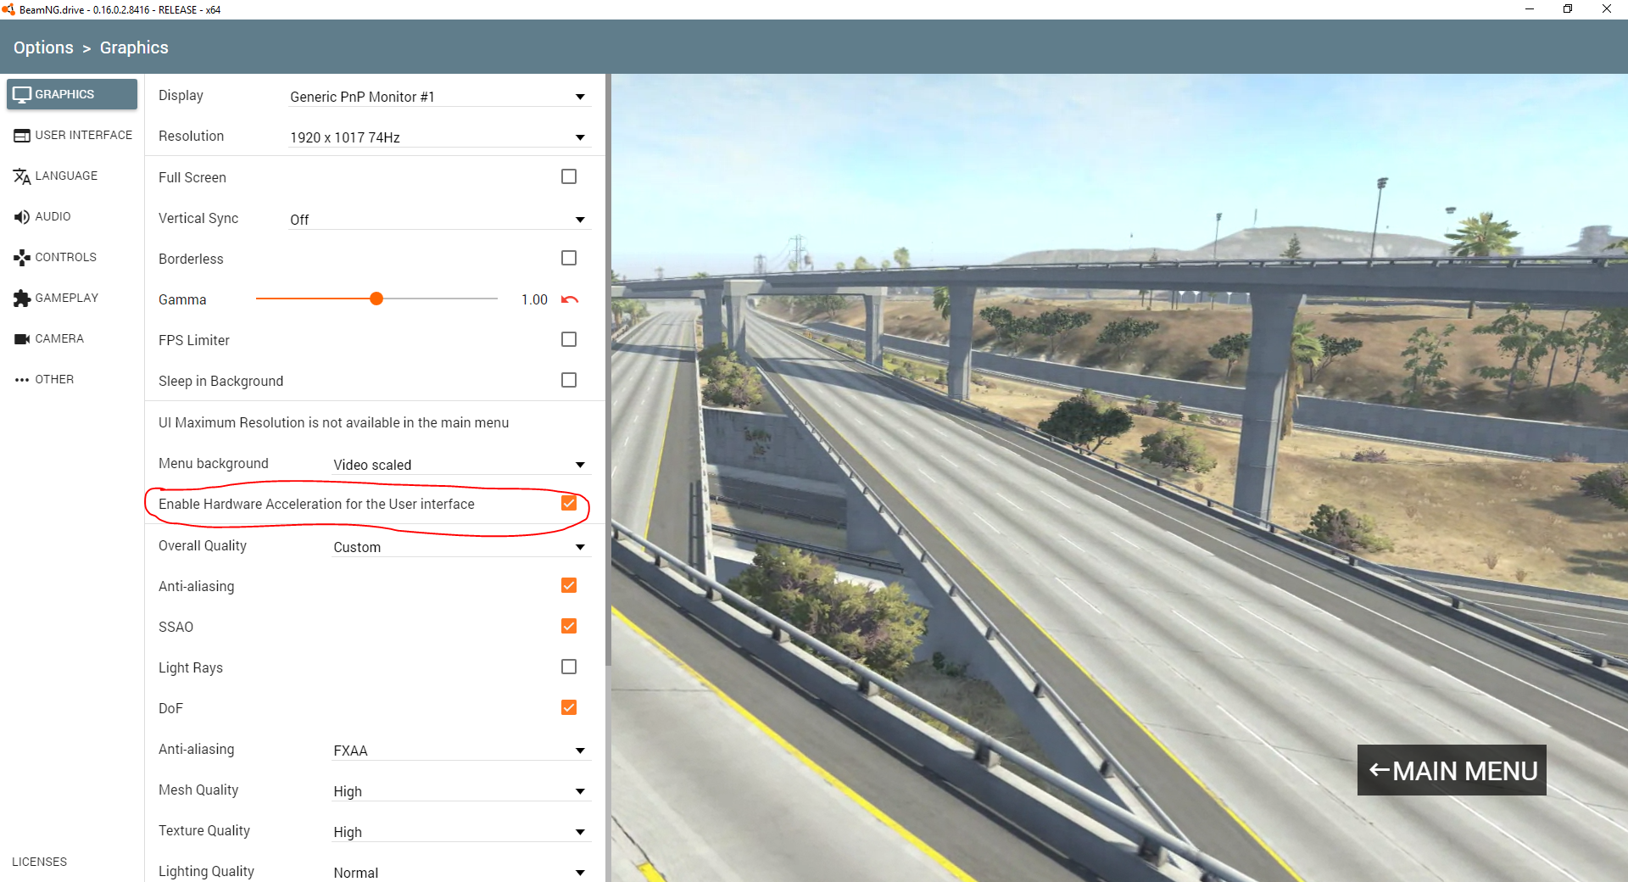Screen dimensions: 1628x882
Task: Click the Options breadcrumb
Action: (43, 47)
